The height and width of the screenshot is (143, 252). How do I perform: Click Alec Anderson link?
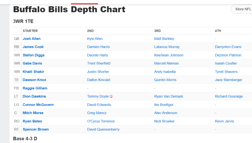pos(166,113)
